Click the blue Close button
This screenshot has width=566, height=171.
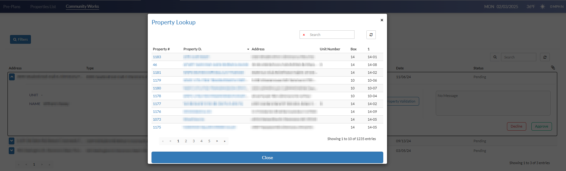267,158
